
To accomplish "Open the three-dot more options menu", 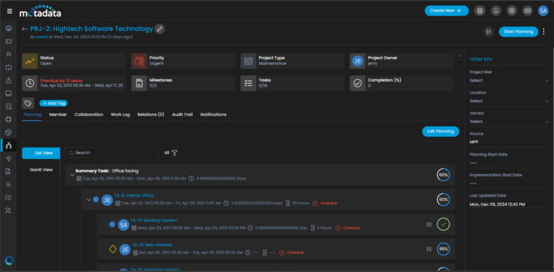I will click(x=544, y=32).
